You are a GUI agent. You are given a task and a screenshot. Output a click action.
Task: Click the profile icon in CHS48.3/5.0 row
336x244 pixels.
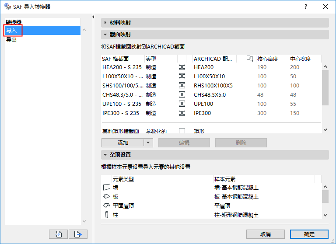pyautogui.click(x=182, y=95)
